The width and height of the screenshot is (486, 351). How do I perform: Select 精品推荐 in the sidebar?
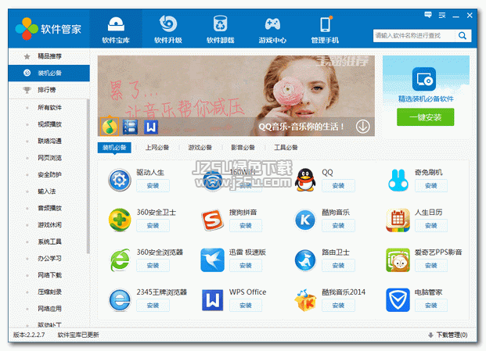(x=49, y=56)
